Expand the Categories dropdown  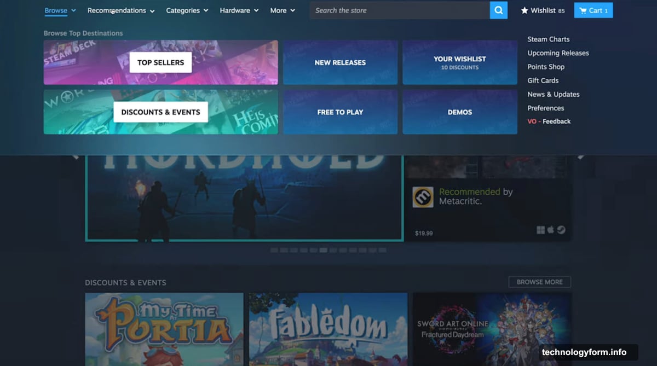[187, 10]
